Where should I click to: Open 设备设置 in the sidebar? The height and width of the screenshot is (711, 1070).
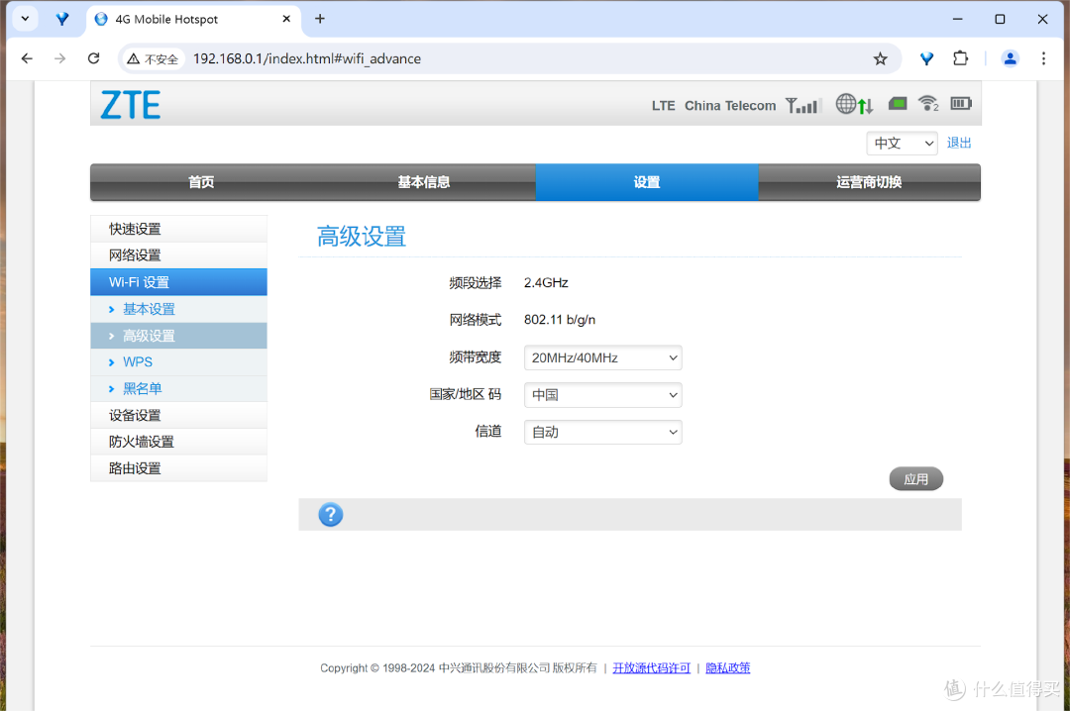[x=178, y=416]
